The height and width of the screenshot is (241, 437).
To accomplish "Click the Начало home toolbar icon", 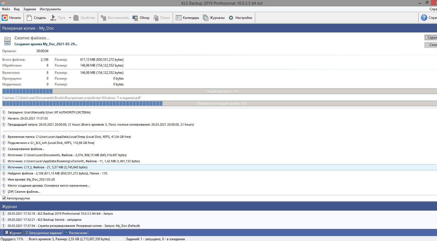I will 5,18.
